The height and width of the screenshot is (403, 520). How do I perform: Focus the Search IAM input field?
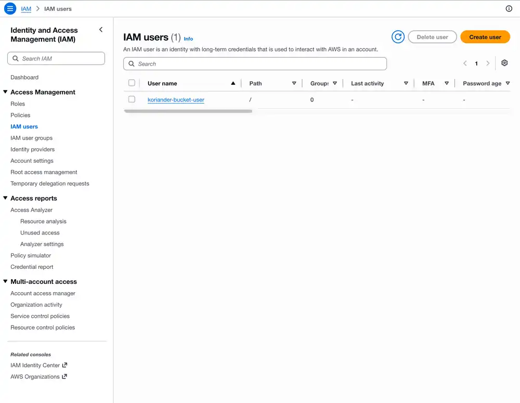56,58
